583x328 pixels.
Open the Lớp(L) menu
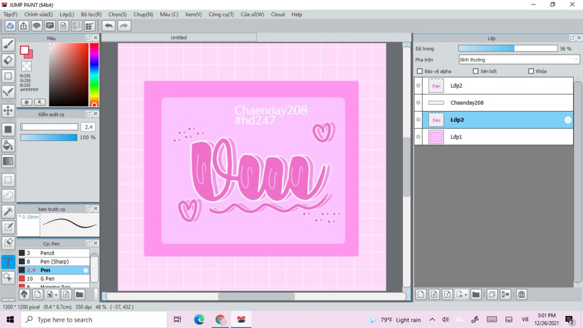[x=67, y=14]
